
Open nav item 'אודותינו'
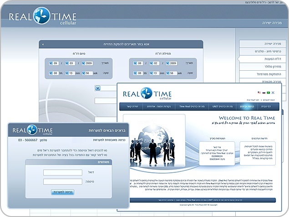[151, 107]
